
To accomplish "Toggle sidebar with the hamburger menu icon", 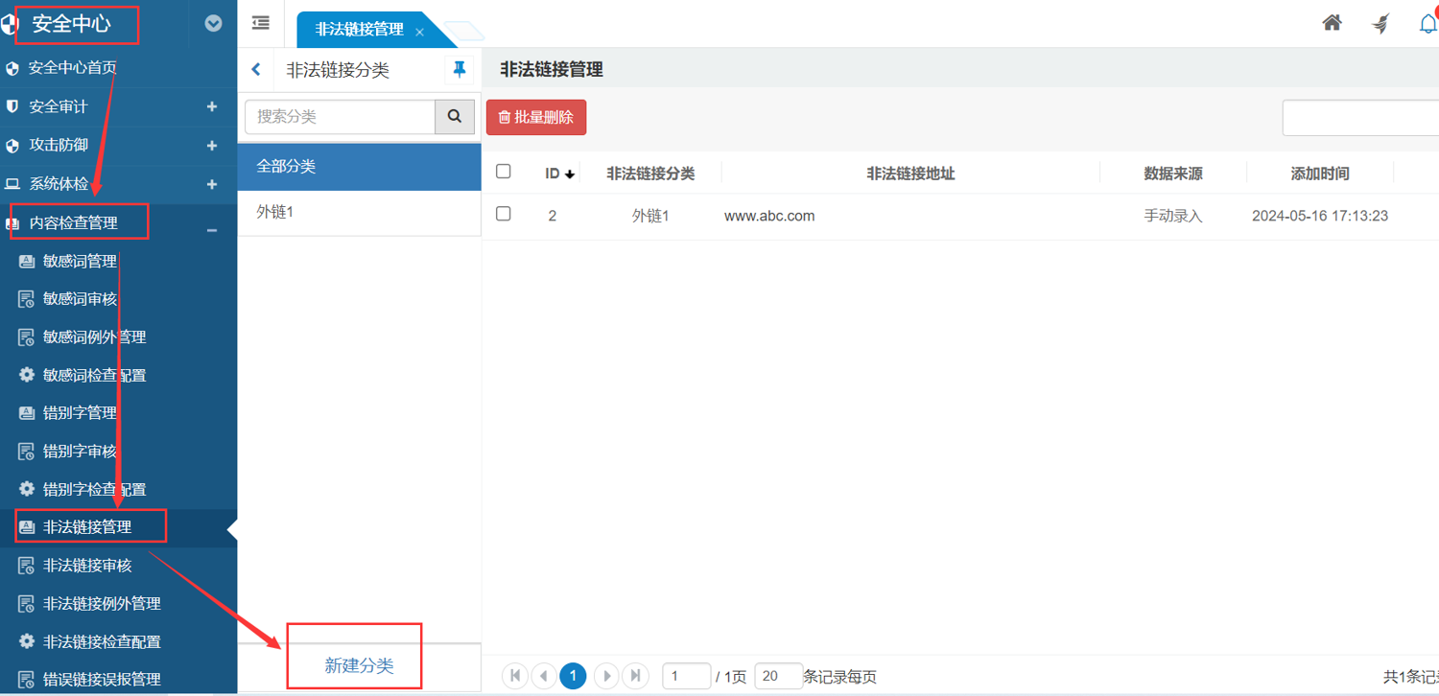I will pos(261,23).
